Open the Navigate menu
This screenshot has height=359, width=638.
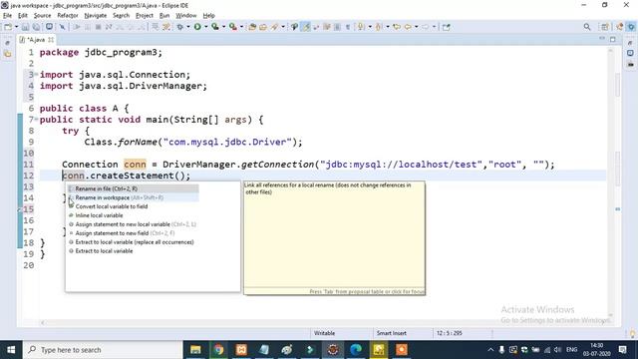coord(96,16)
